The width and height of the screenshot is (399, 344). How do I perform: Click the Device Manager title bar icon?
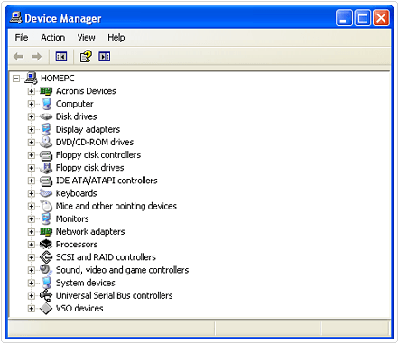point(15,18)
